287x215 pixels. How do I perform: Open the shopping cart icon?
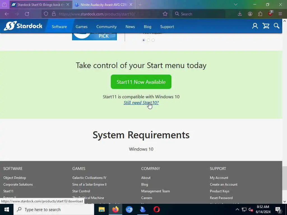(266, 26)
